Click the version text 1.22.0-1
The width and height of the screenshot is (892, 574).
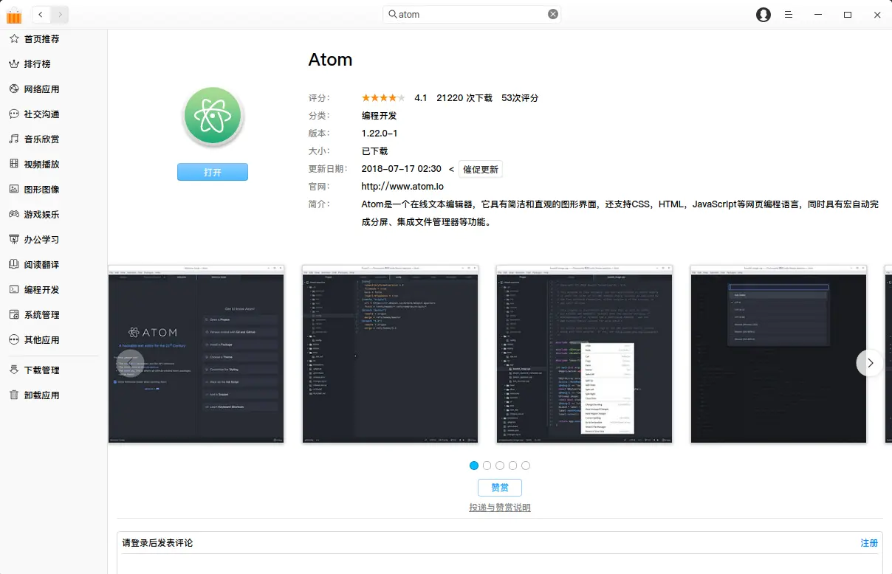pyautogui.click(x=380, y=134)
